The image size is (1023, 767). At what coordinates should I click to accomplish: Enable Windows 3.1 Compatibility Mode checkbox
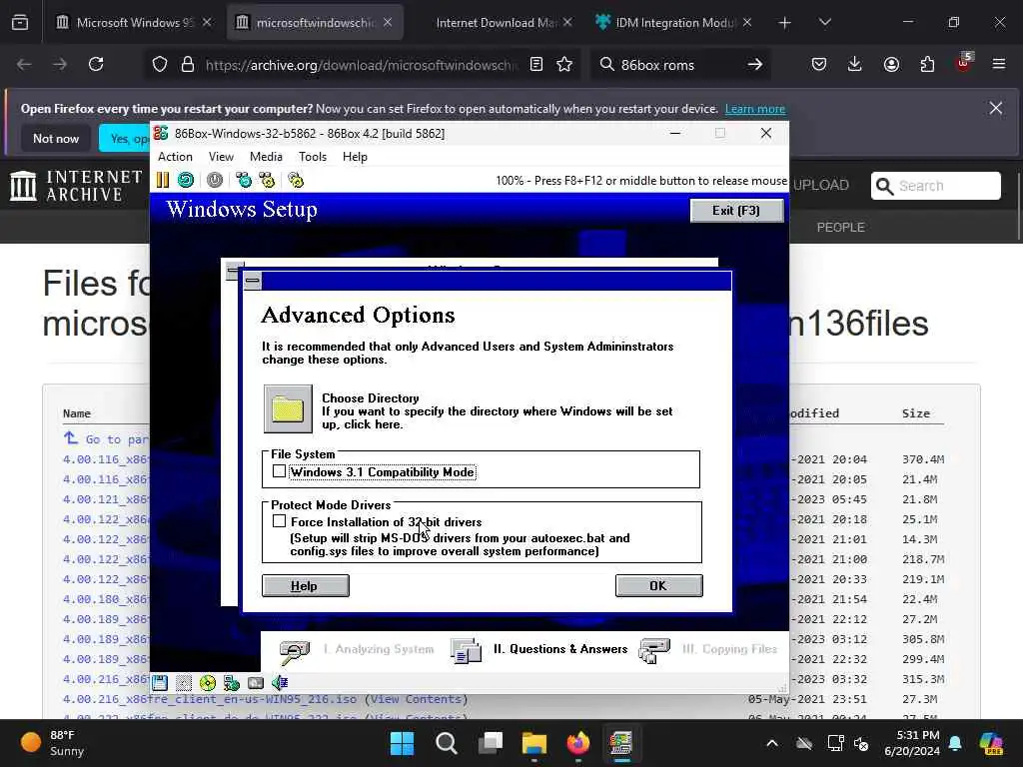pos(280,471)
